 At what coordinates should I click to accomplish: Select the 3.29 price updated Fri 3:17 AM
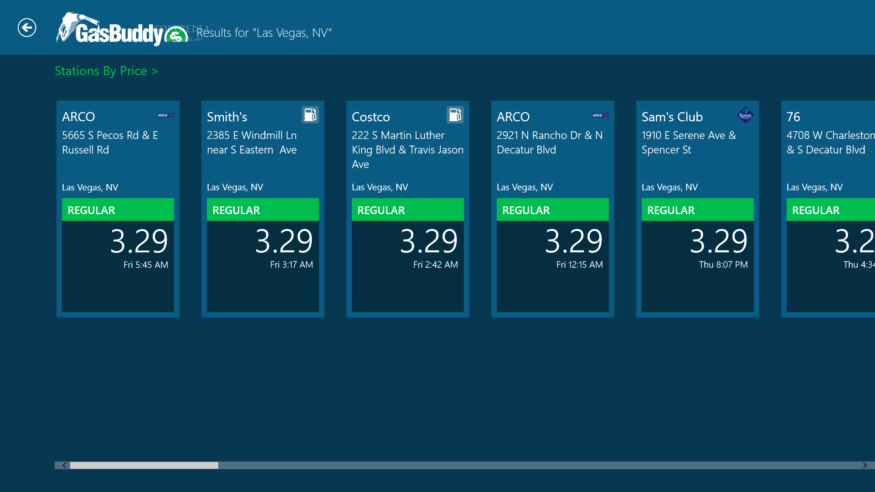pos(284,241)
